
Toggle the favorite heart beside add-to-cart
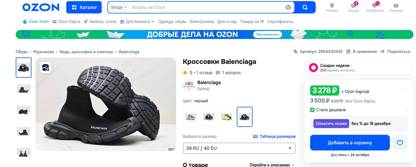400,143
